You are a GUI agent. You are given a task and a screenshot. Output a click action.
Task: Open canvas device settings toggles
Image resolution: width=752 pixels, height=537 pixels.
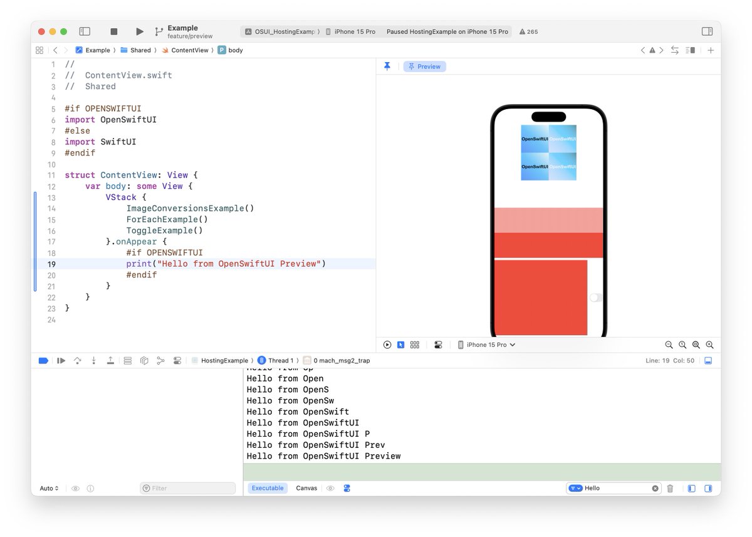click(438, 344)
